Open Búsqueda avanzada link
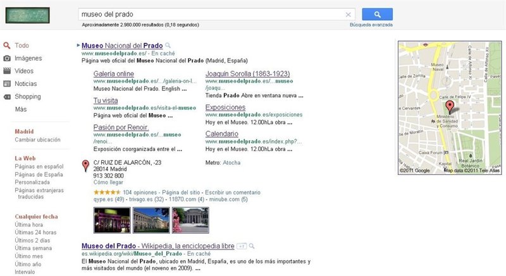Screen dimensions: 506x276 click(371, 25)
